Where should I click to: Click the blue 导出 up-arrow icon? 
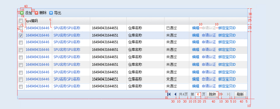pos(51,13)
